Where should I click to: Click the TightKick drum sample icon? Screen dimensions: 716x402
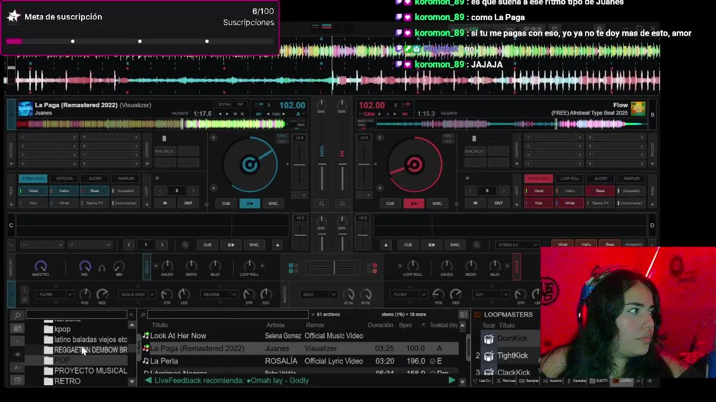point(489,356)
